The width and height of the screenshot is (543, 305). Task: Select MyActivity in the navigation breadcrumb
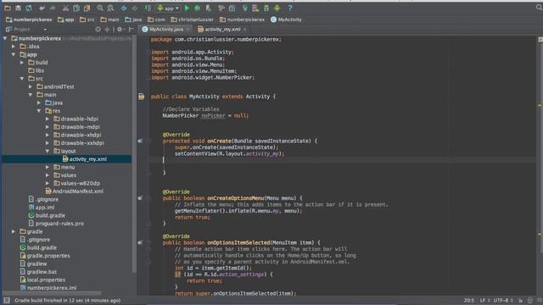pyautogui.click(x=286, y=19)
